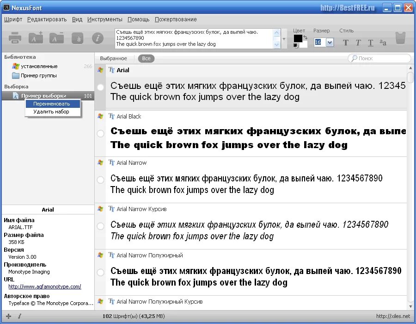
Task: Click Windows flag icon beside Arial
Action: [x=100, y=70]
